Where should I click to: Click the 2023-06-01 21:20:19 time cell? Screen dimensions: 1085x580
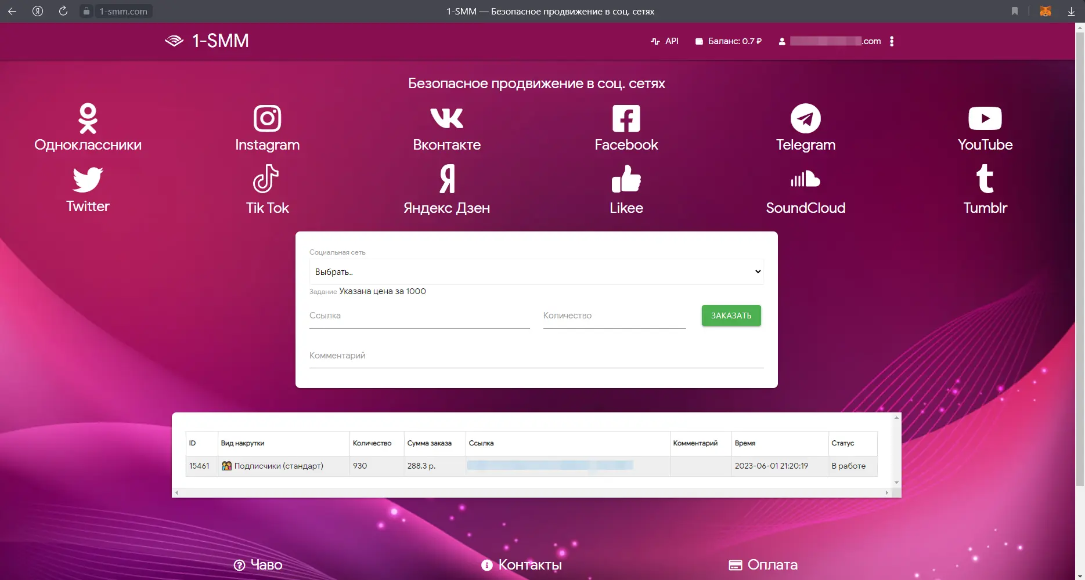780,466
